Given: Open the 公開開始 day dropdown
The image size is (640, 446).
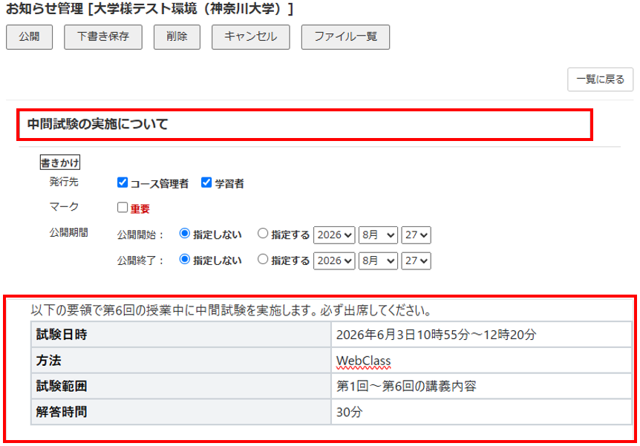Looking at the screenshot, I should pyautogui.click(x=416, y=235).
